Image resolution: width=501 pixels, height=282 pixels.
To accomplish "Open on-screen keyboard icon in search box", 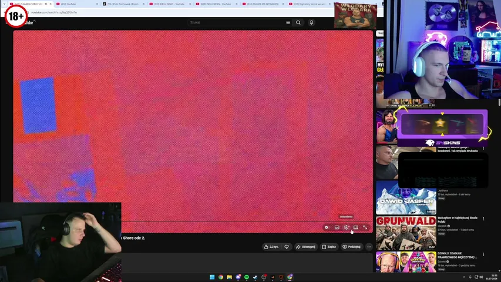I will pos(288,22).
